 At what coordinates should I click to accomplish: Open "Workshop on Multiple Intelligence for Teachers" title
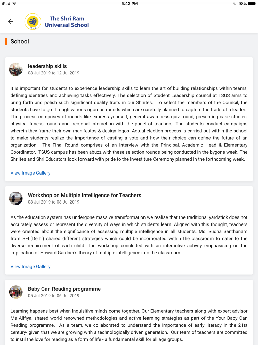coord(84,195)
